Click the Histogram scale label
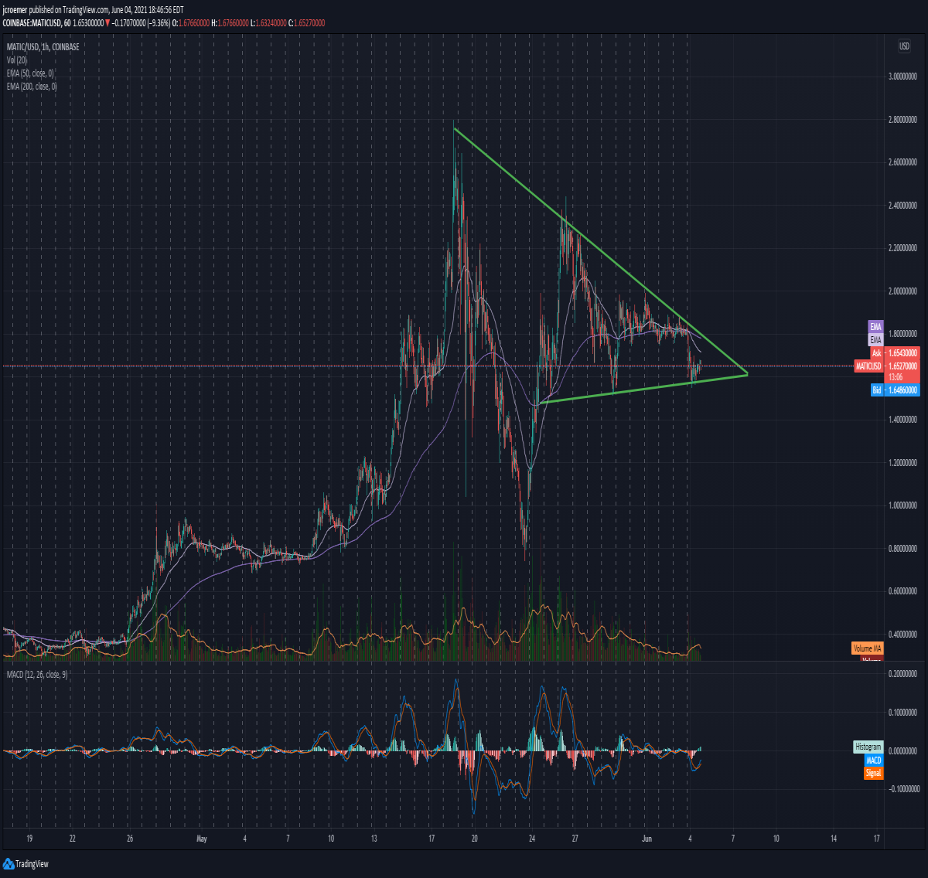928x878 pixels. [868, 747]
